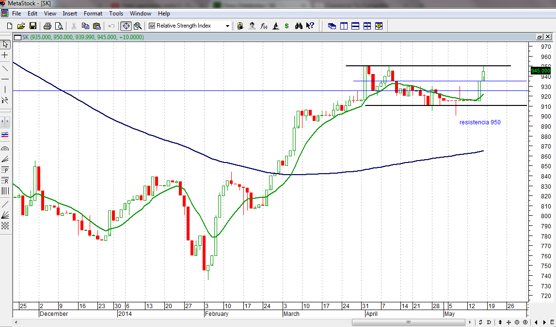Toggle the crosshair data window tool
This screenshot has width=556, height=327.
coord(126,26)
